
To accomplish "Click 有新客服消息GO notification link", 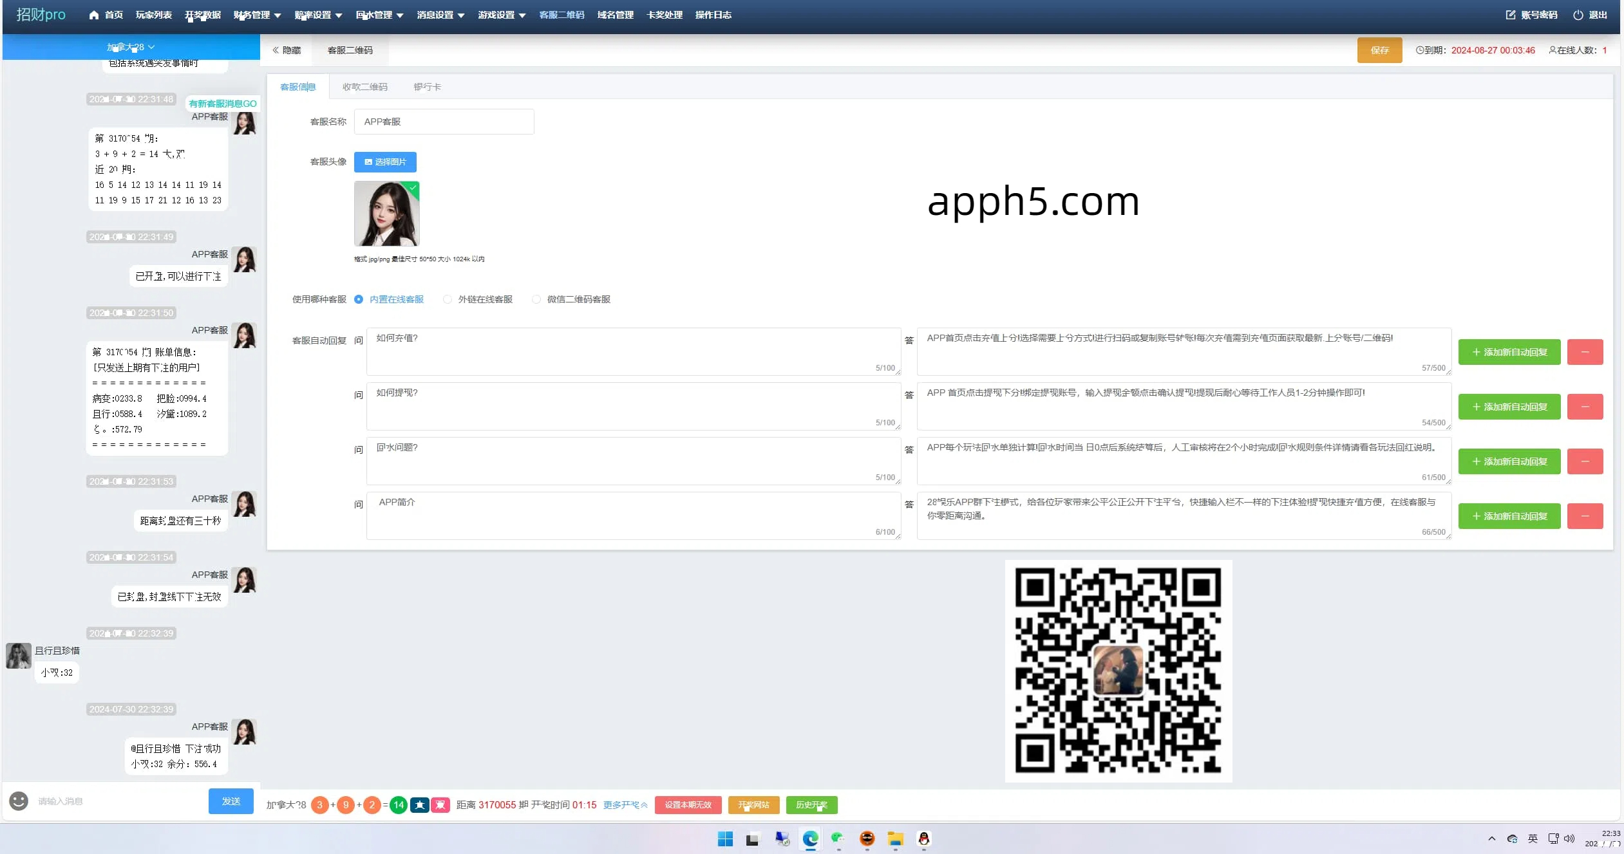I will [223, 104].
